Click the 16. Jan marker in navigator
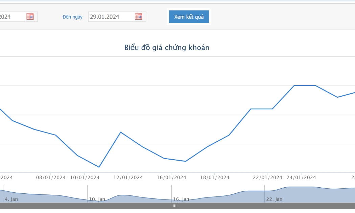The width and height of the screenshot is (355, 213). coord(181,199)
